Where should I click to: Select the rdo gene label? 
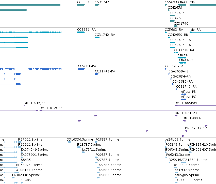[192, 2]
